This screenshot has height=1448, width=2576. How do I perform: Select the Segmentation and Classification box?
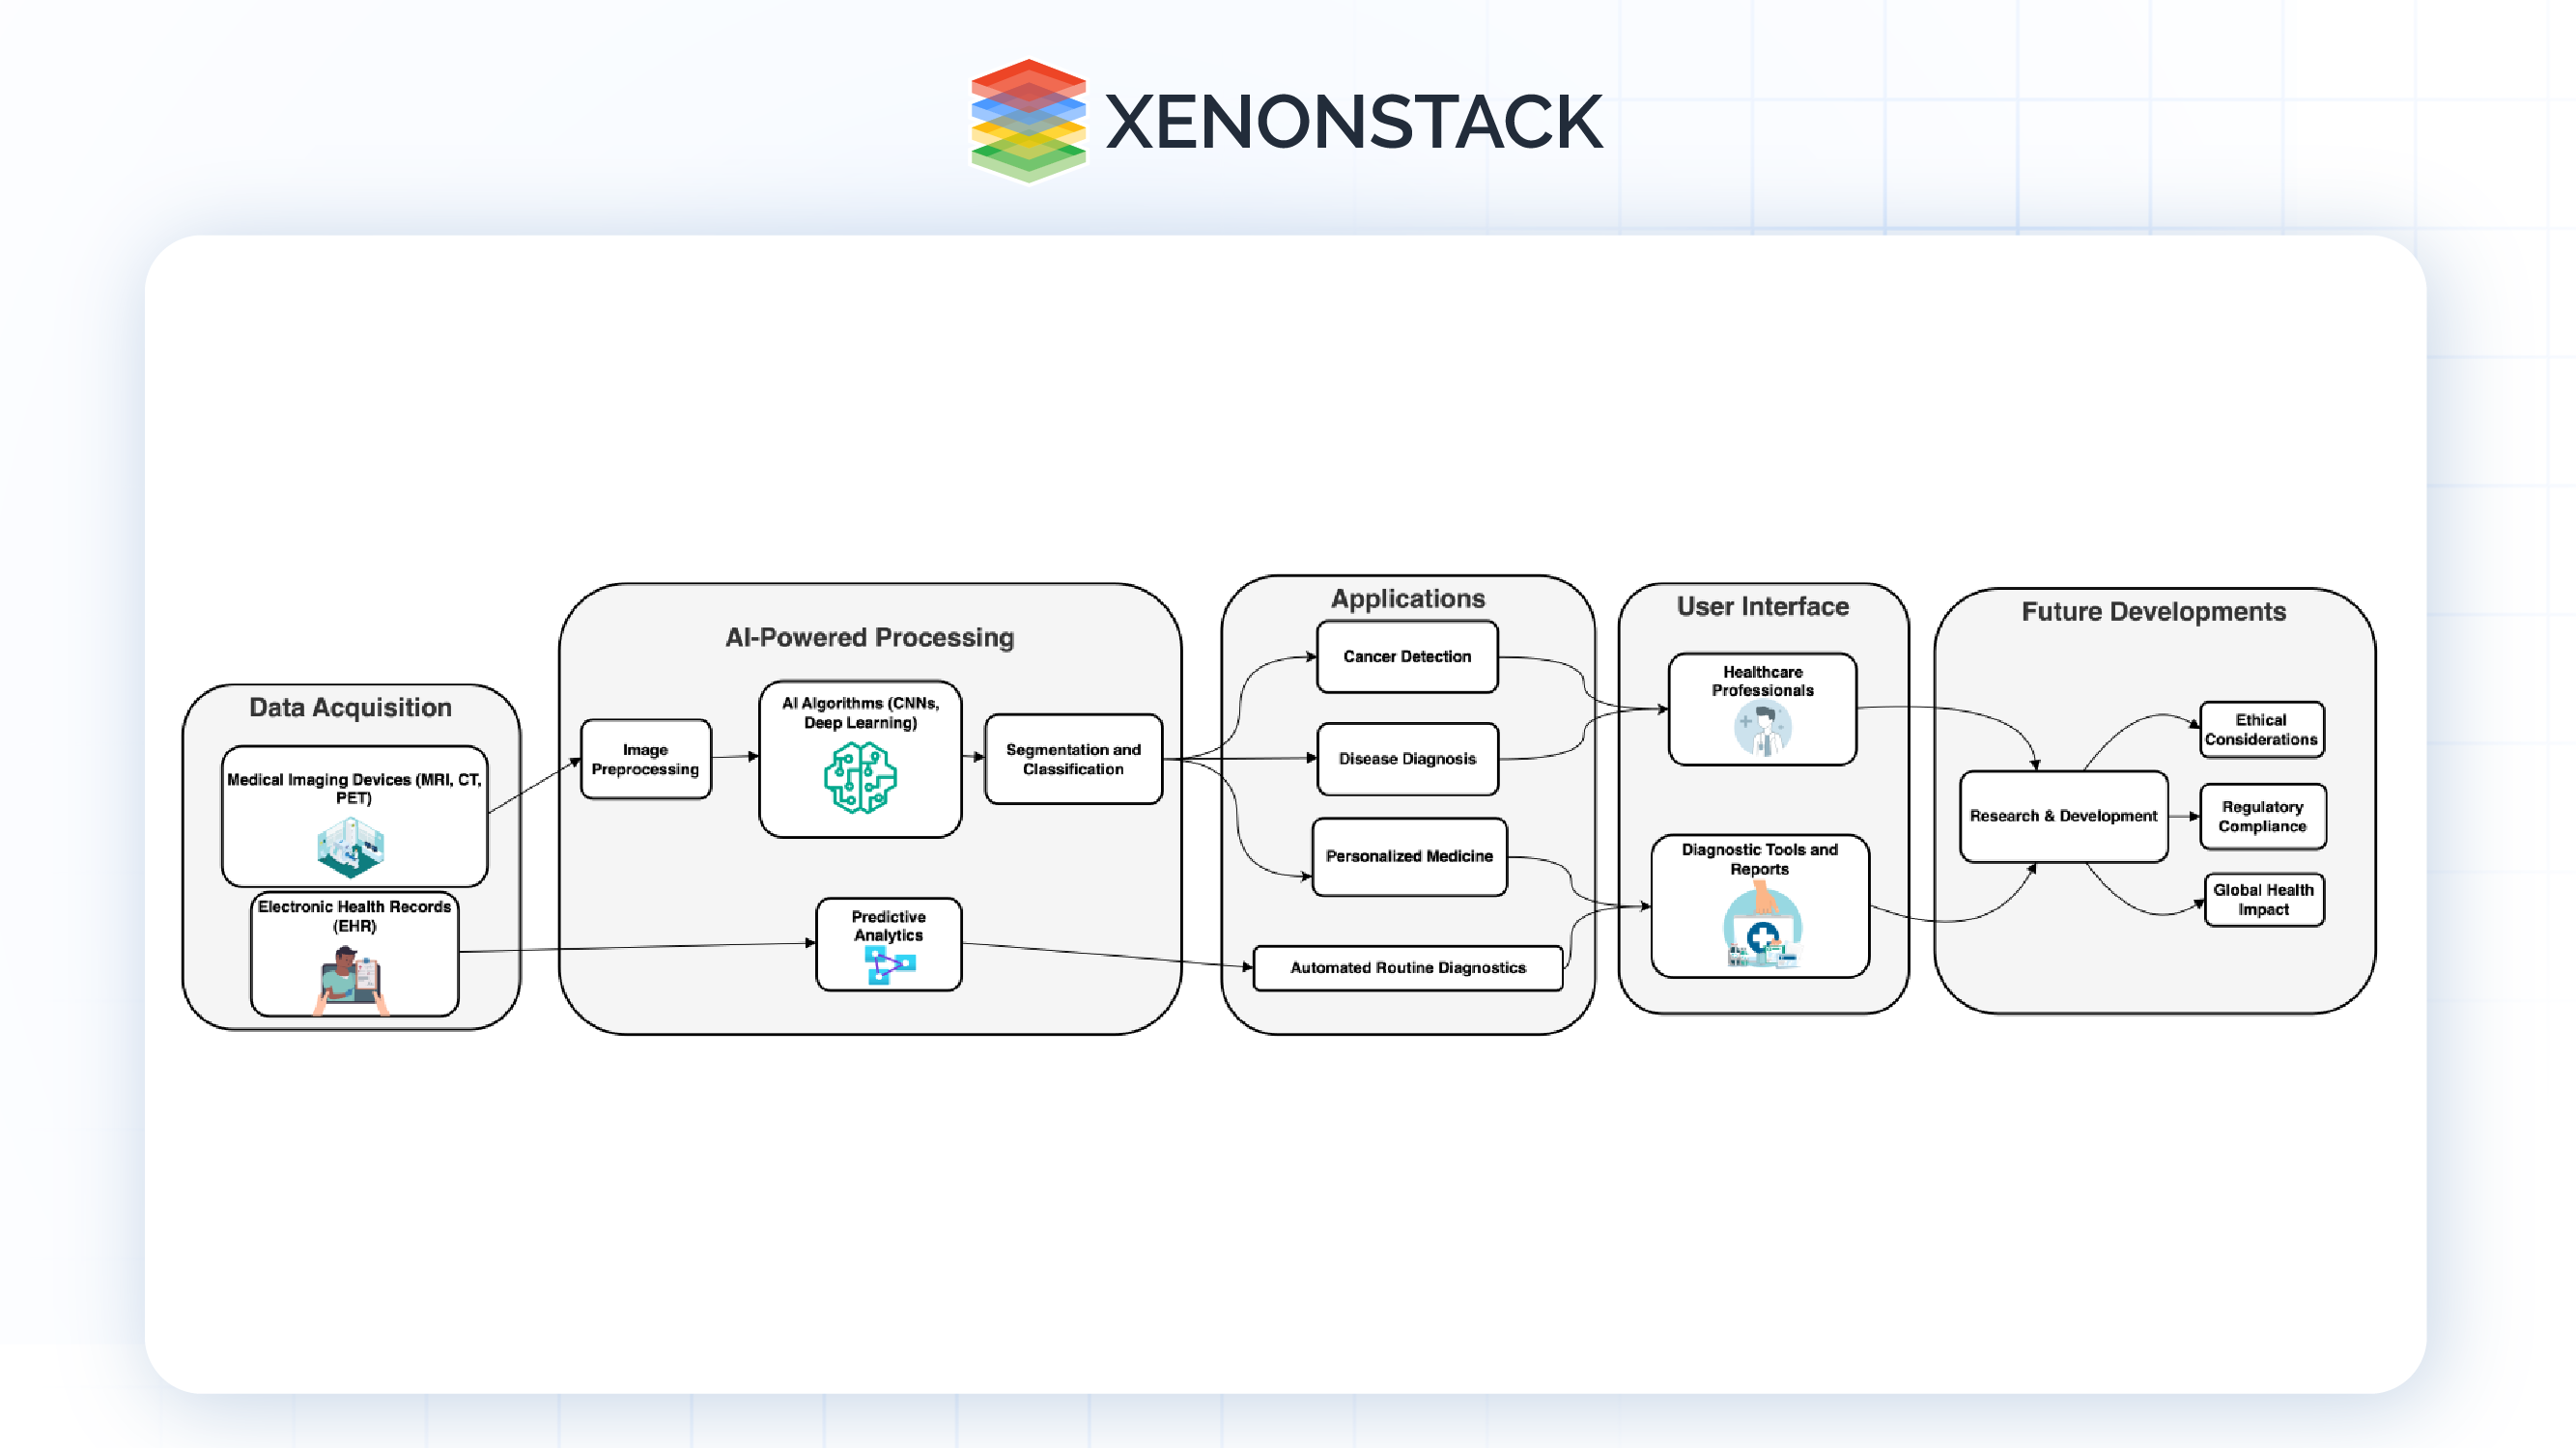click(x=1073, y=760)
